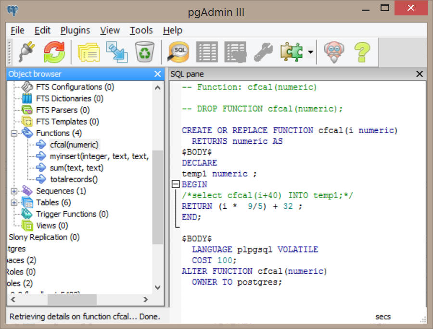The height and width of the screenshot is (329, 433).
Task: Click the View filtered data icon
Action: tap(235, 52)
